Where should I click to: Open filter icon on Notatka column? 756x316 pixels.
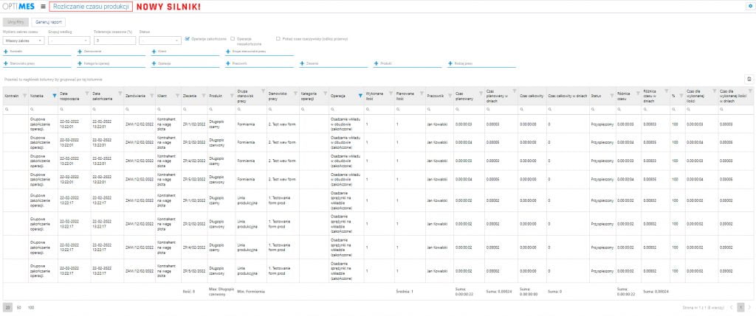tap(54, 96)
